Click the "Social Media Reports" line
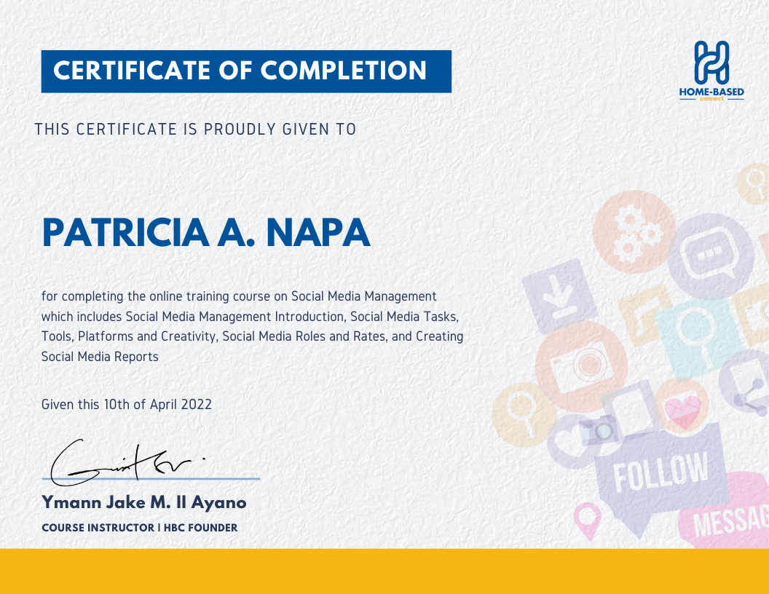This screenshot has height=594, width=769. [x=100, y=357]
